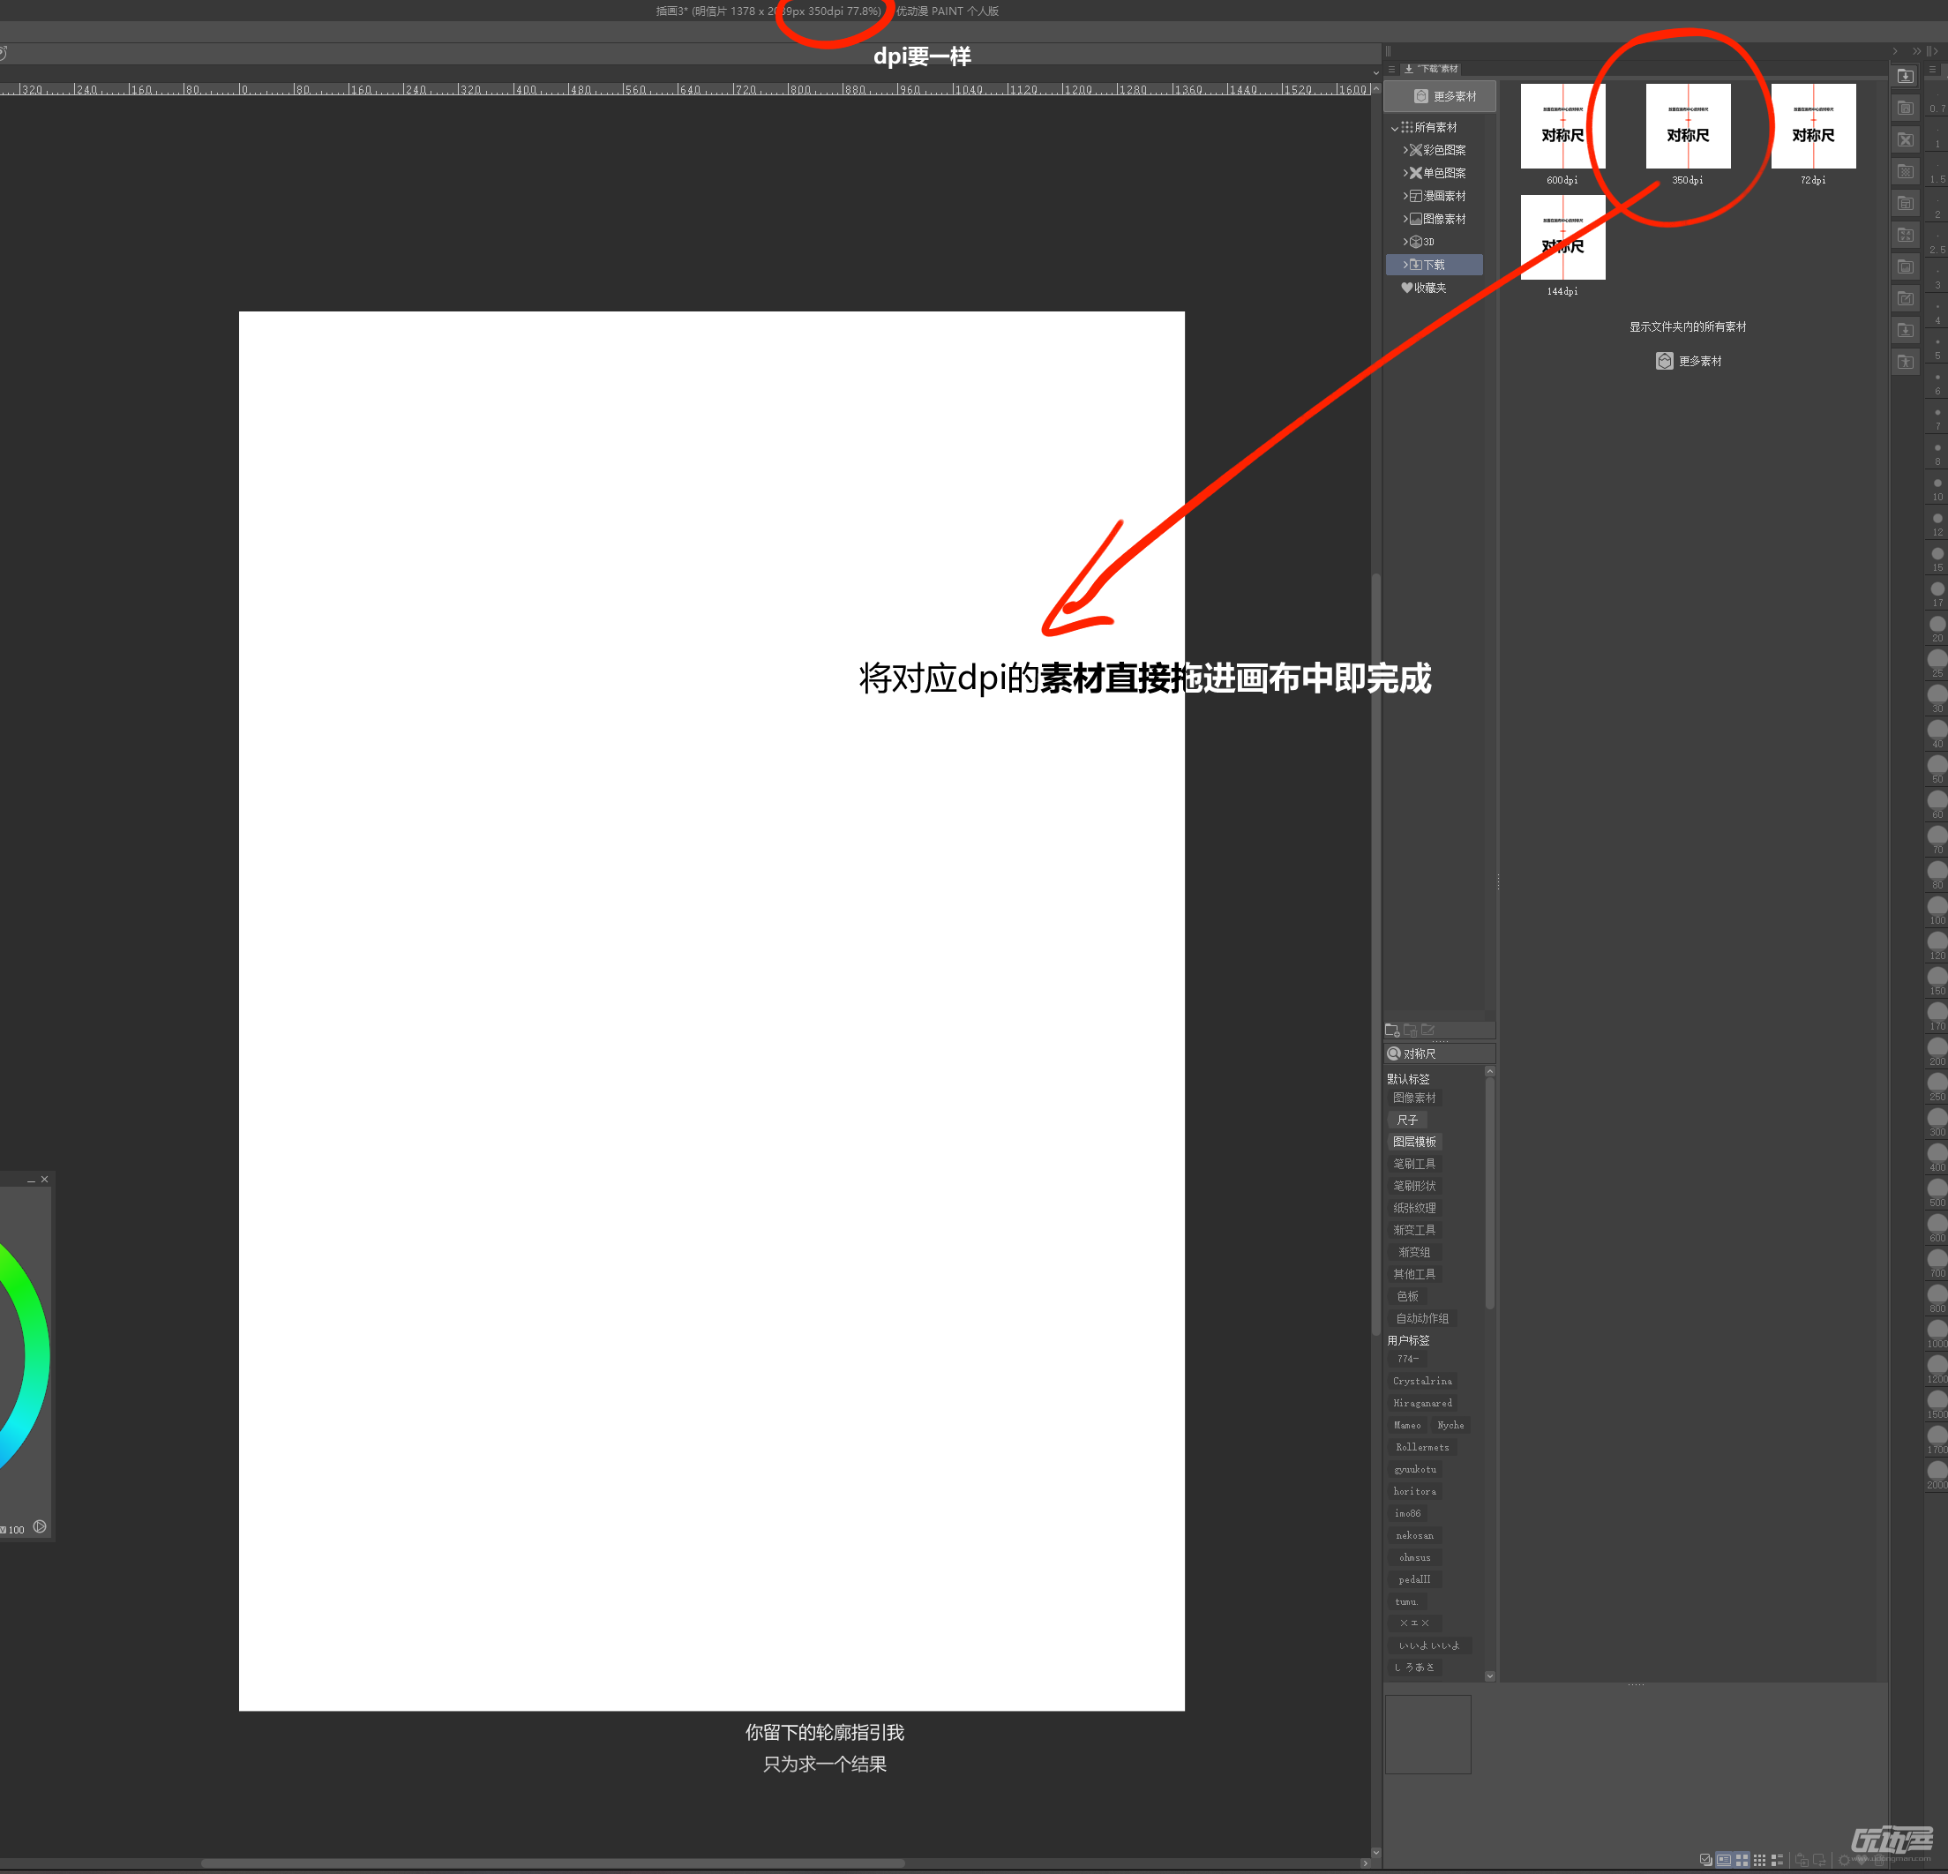Image resolution: width=1948 pixels, height=1874 pixels.
Task: Switch to list detail view
Action: pos(1777,1859)
